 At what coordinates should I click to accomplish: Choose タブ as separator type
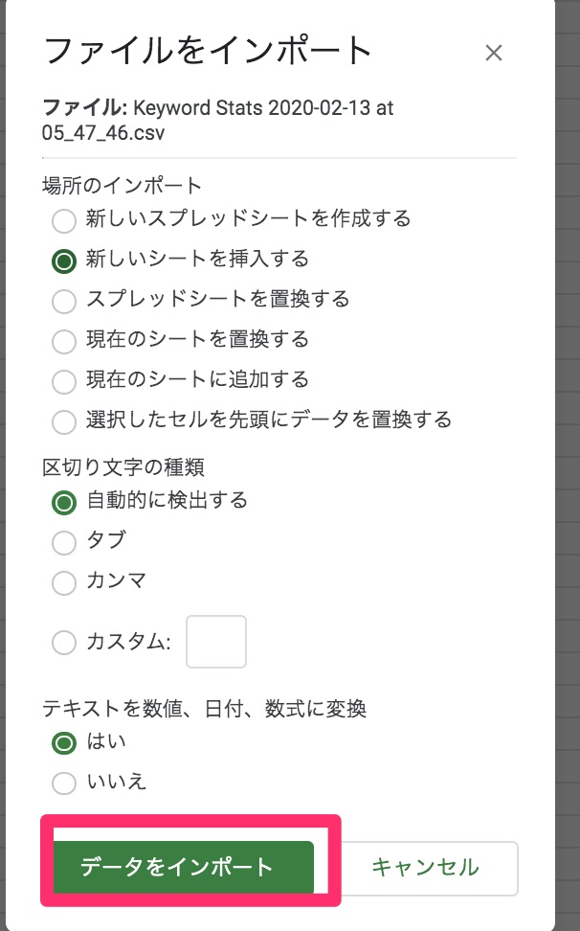[64, 542]
